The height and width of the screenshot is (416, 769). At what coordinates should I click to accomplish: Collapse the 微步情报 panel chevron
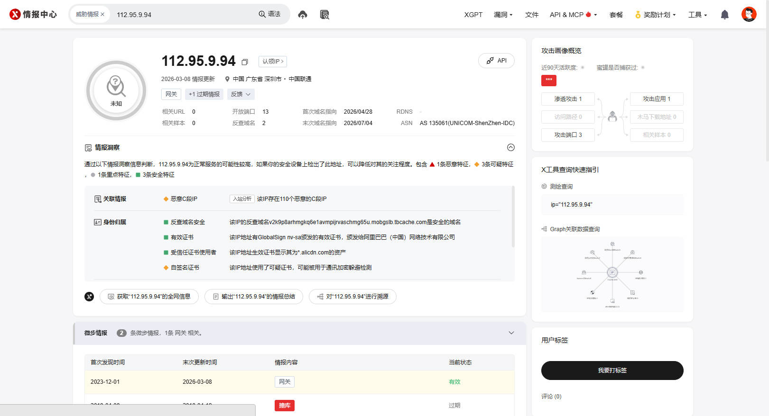tap(511, 333)
